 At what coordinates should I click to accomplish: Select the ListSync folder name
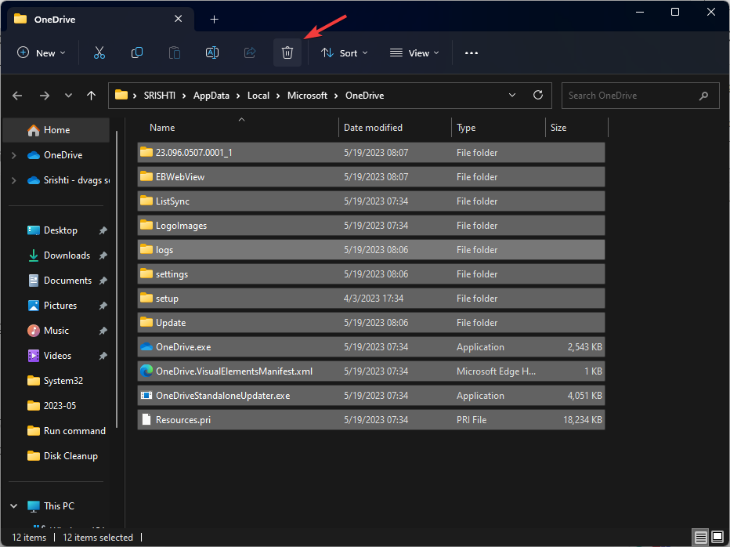coord(173,201)
